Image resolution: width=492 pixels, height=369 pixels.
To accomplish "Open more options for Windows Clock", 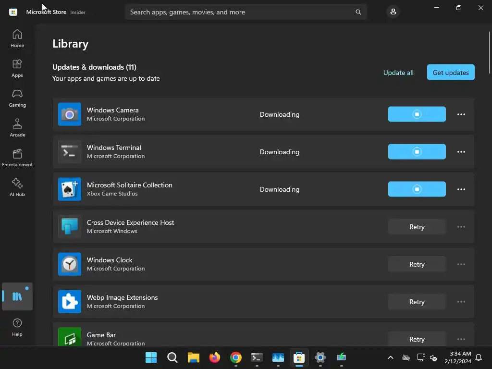I will (461, 264).
